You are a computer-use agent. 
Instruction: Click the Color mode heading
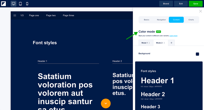(x=147, y=32)
